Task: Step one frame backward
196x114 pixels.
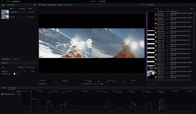Action: point(86,84)
